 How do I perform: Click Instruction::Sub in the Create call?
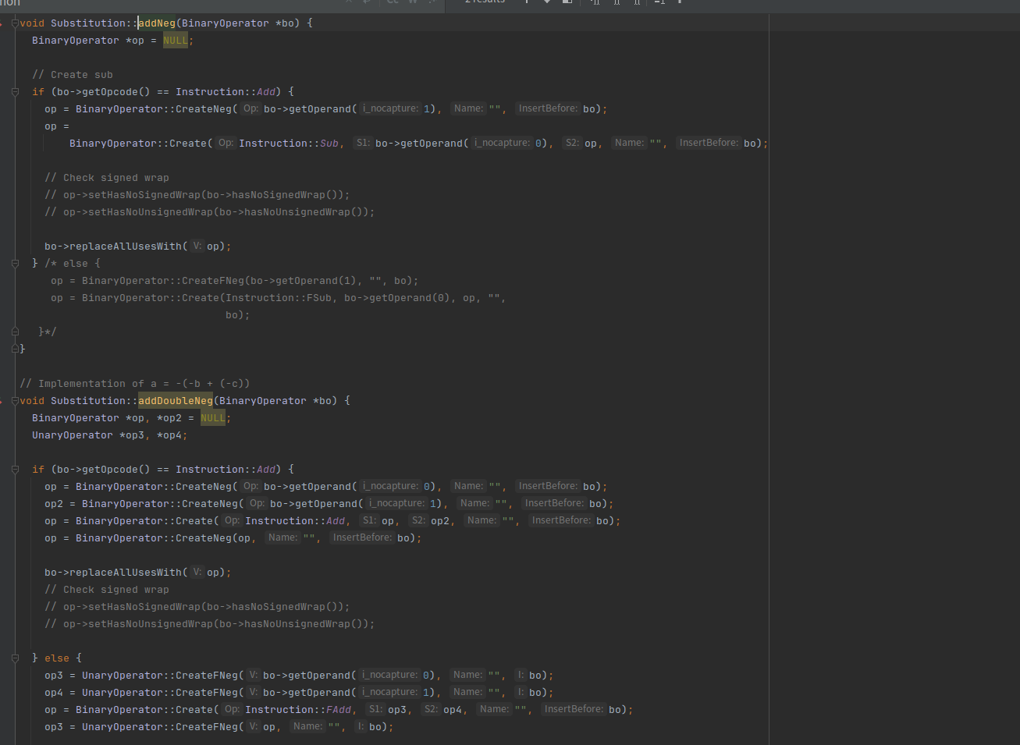tap(289, 144)
